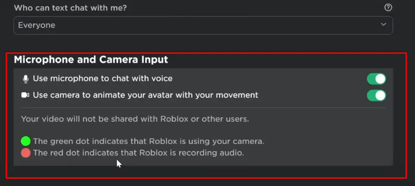Click 'Use microphone to chat with voice' label

(x=103, y=79)
